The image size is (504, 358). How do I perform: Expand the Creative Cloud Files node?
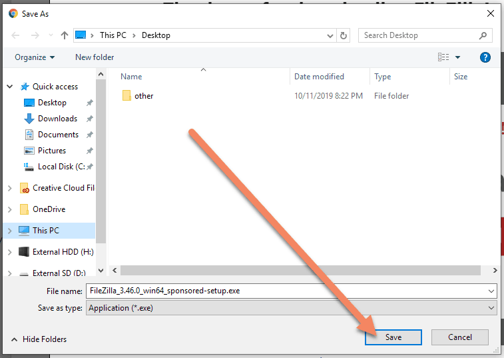9,188
